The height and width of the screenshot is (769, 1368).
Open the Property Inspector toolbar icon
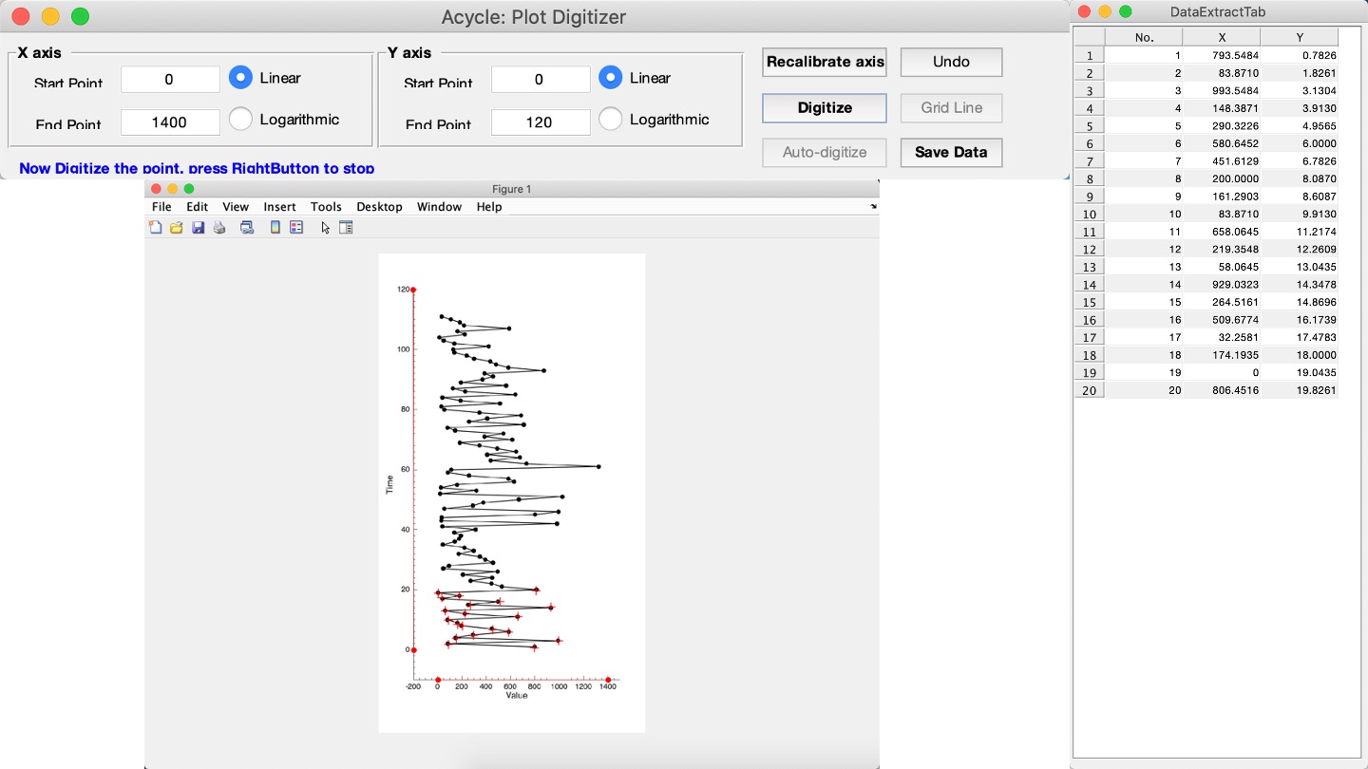346,228
